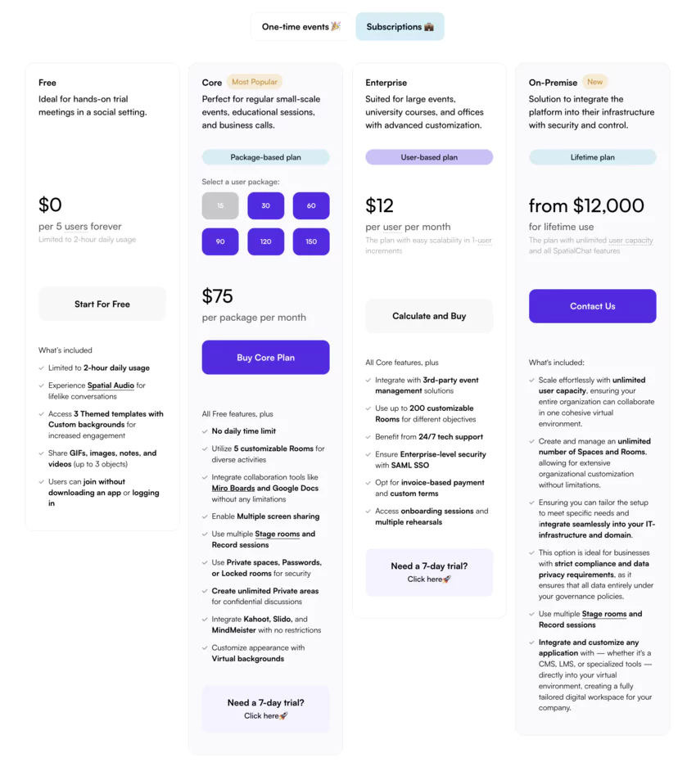Viewport: 696px width, 771px height.
Task: Click the User-based plan badge
Action: (x=429, y=156)
